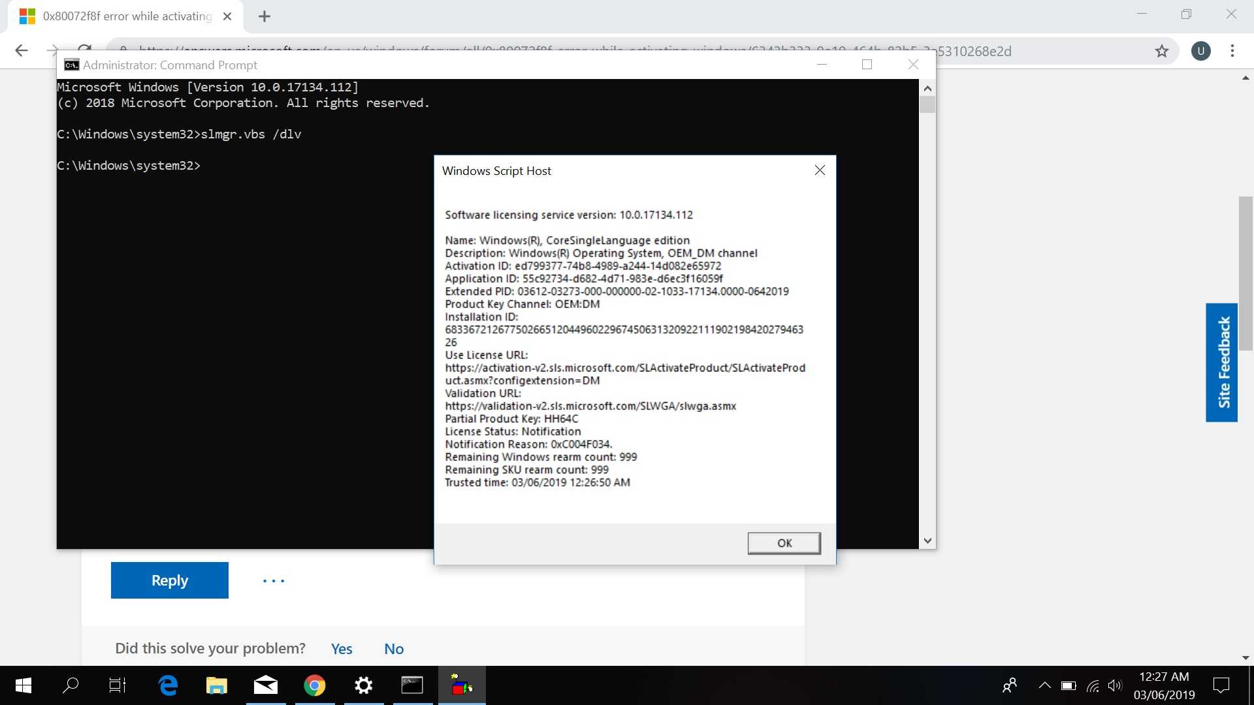
Task: Open the Mail app from the taskbar
Action: 265,685
